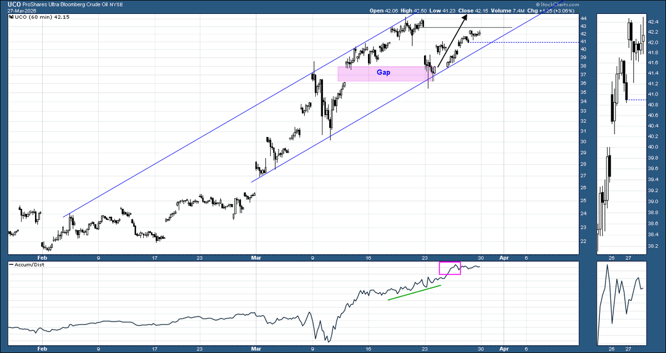Select the Apr label under the Accum/Dist panel
Image resolution: width=666 pixels, height=353 pixels.
tap(503, 349)
